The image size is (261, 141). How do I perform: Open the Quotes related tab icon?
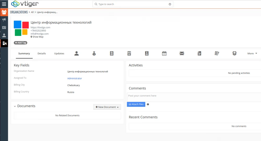click(x=112, y=53)
